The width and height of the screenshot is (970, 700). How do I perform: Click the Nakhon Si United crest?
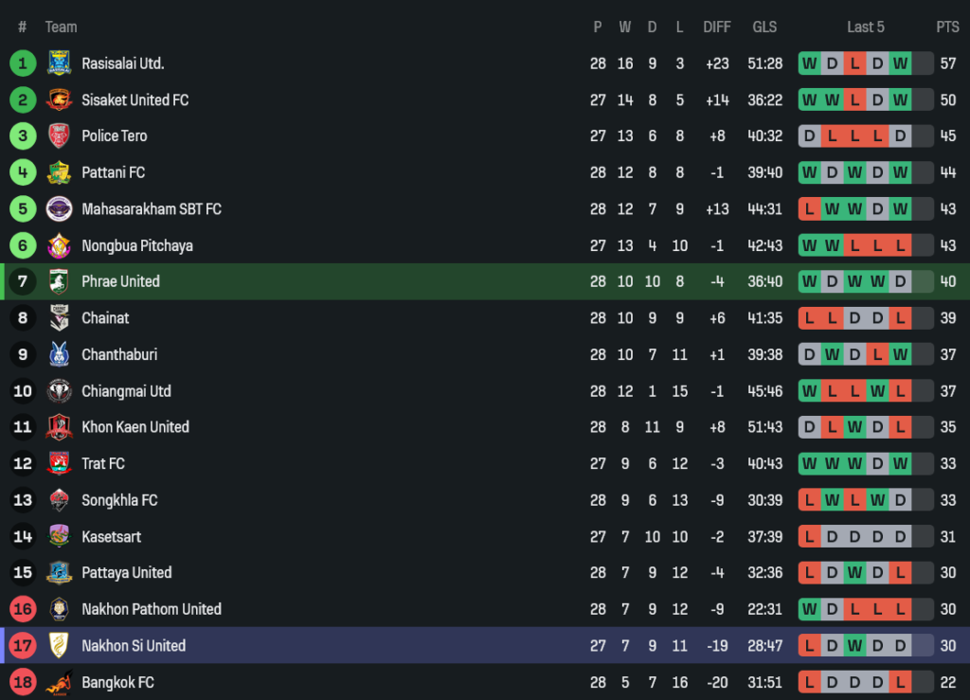point(59,646)
